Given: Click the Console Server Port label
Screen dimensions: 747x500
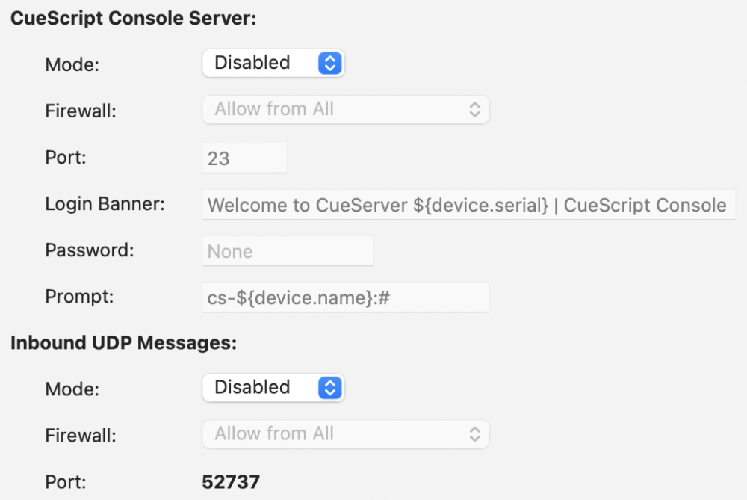Looking at the screenshot, I should (66, 158).
